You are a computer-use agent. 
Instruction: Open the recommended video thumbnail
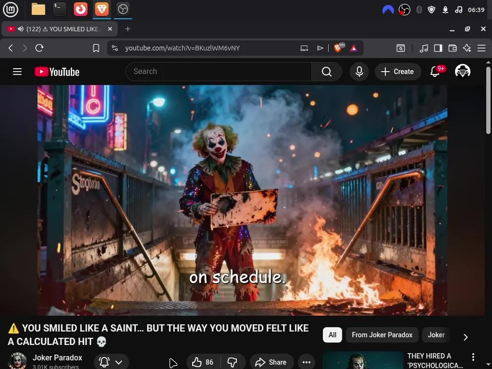363,360
